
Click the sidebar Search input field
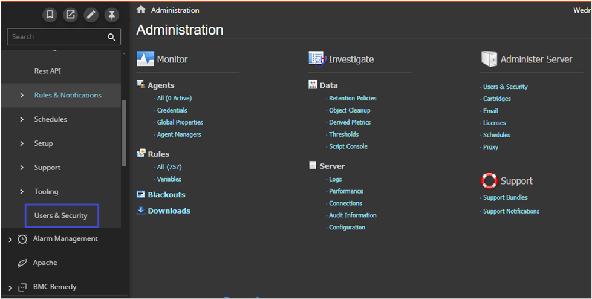point(57,37)
